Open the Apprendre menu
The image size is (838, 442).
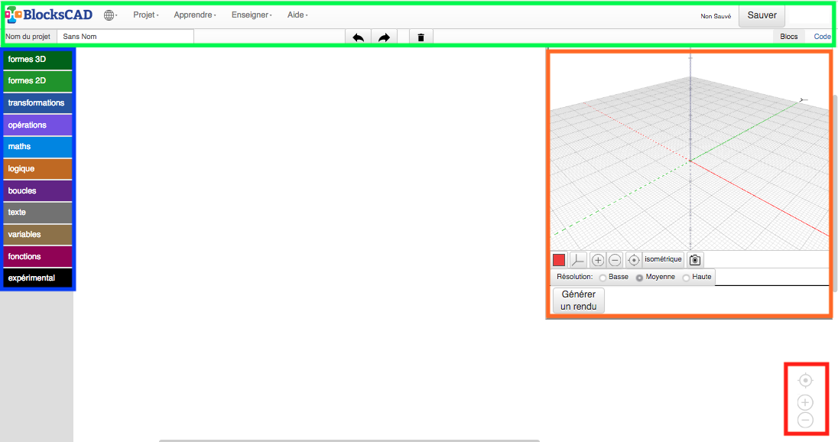(194, 15)
